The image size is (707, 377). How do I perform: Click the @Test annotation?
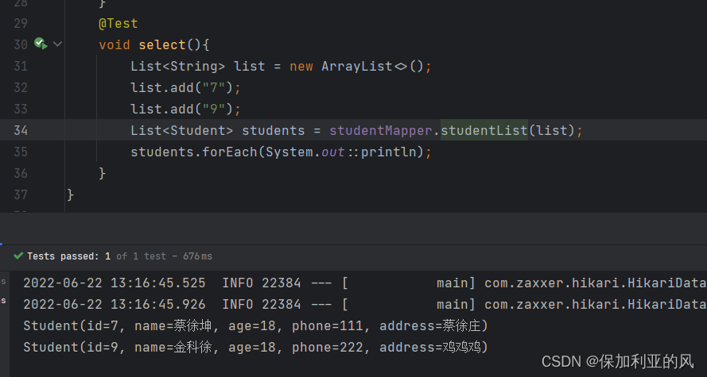coord(118,24)
